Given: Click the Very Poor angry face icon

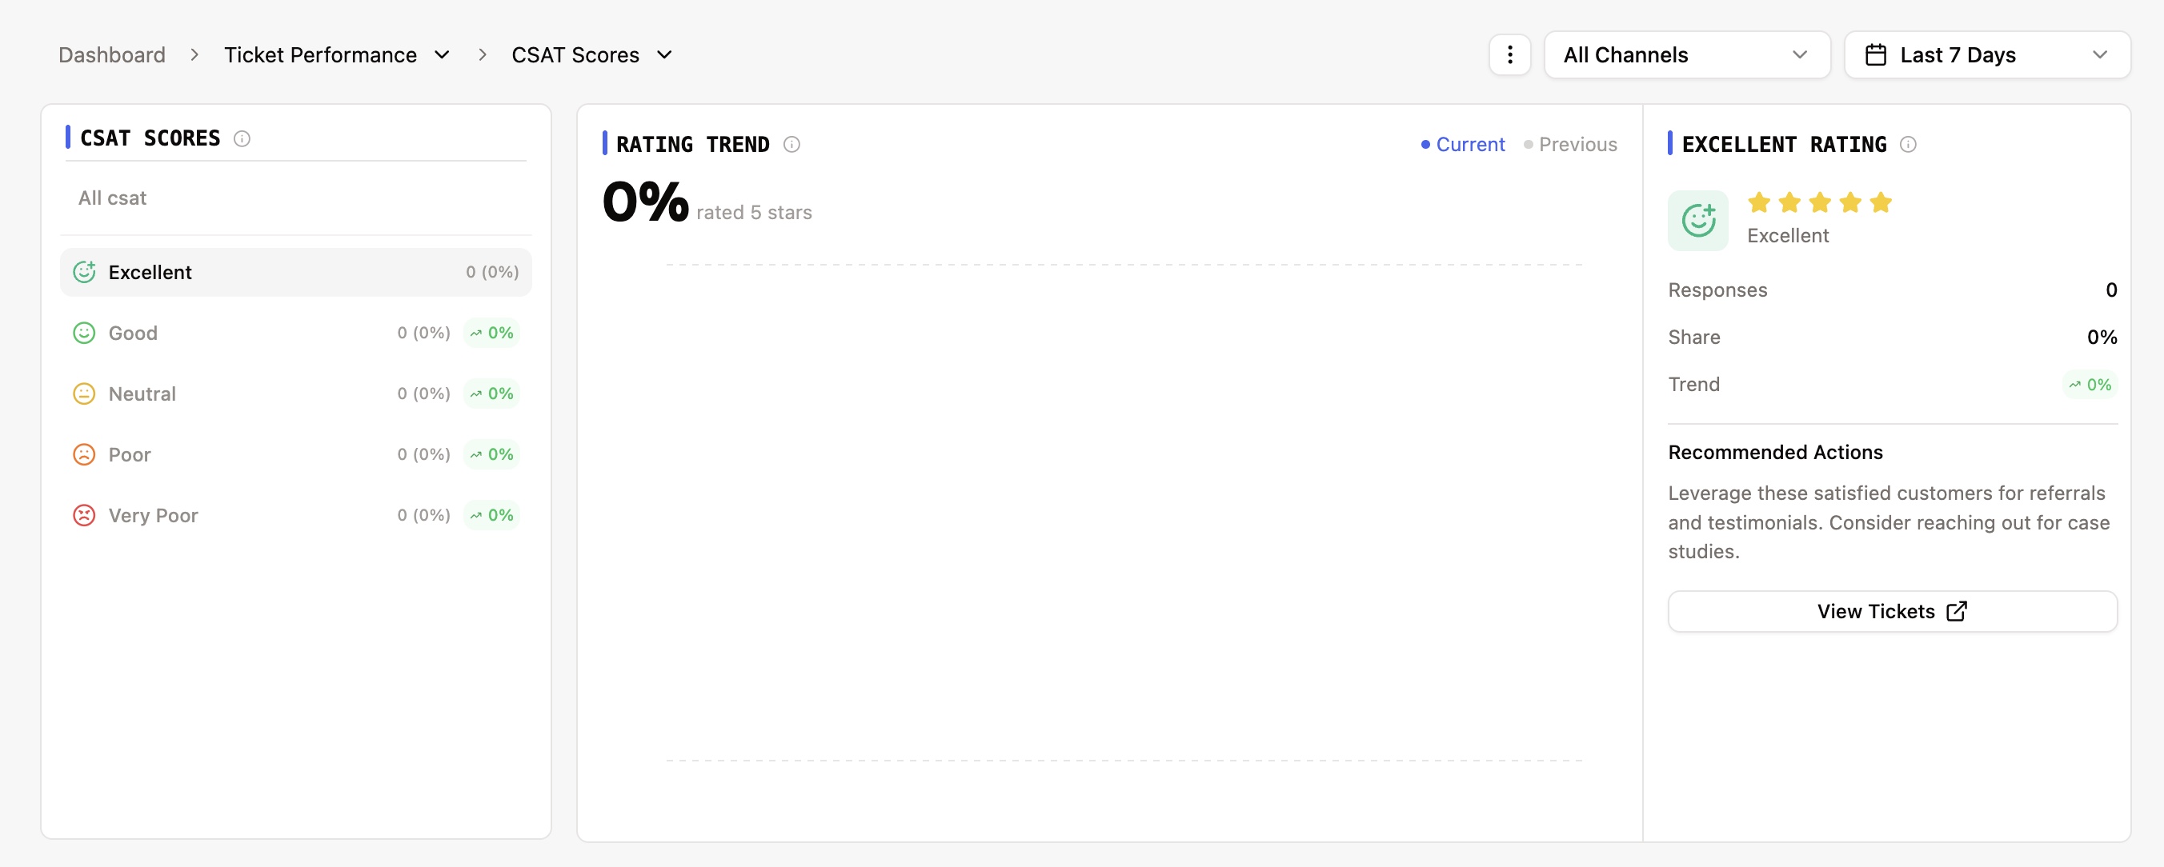Looking at the screenshot, I should (x=84, y=514).
